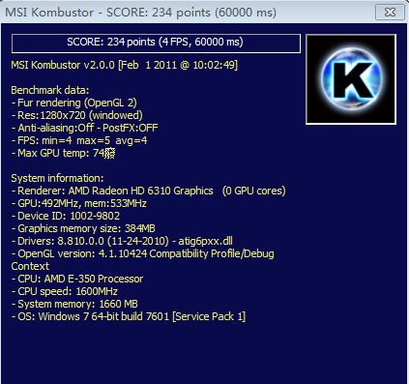Close the MSI Kombustor score window

coord(390,13)
